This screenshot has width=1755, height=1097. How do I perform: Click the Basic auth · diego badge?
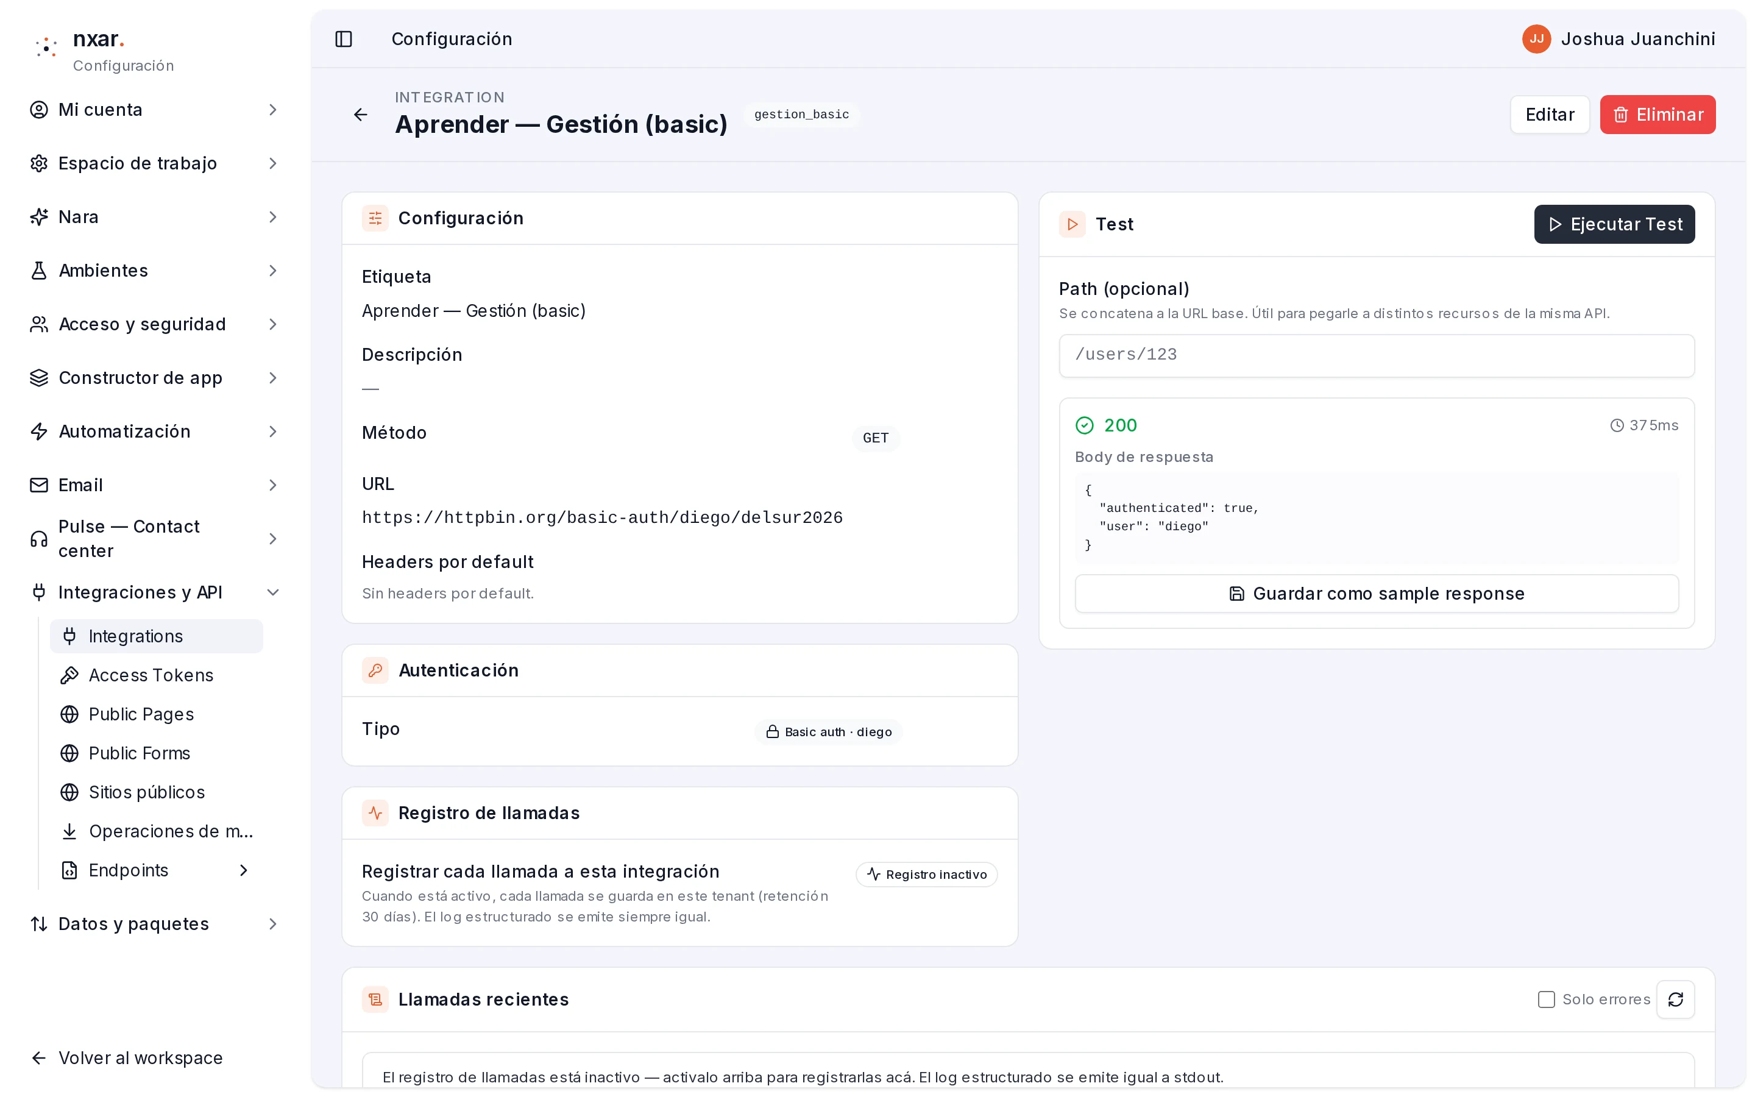click(x=828, y=731)
